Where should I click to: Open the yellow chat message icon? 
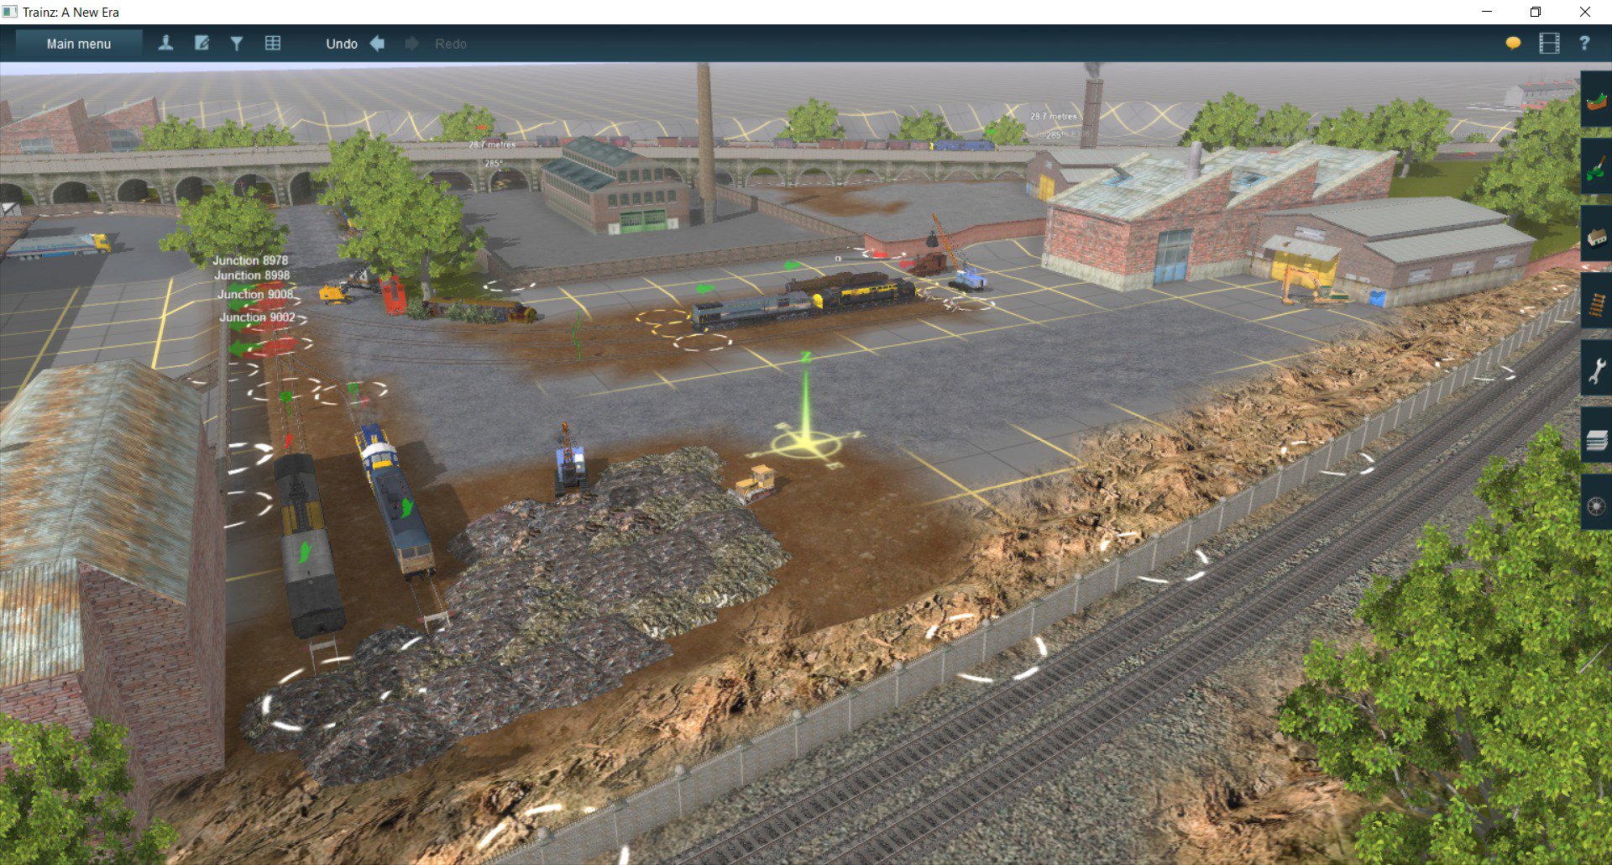[x=1513, y=44]
